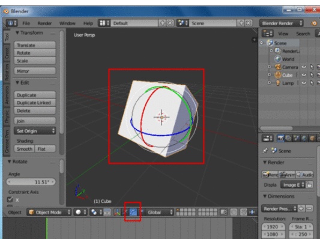Click the info editor type icon

pos(12,23)
